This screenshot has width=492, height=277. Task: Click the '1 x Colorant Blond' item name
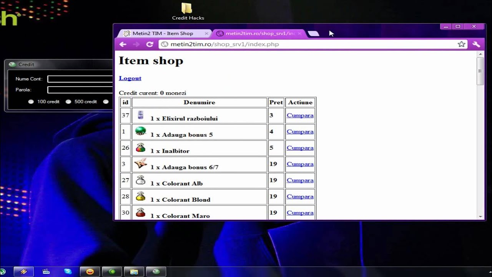(180, 200)
